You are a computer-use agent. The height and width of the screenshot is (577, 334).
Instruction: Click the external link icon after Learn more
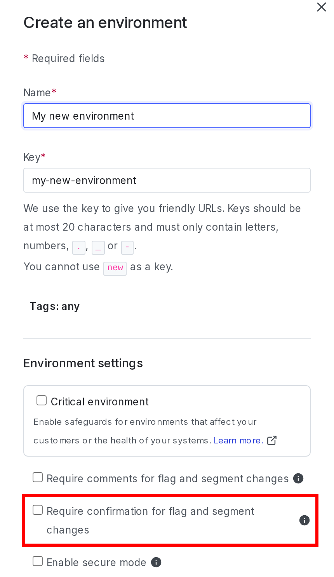pos(272,440)
